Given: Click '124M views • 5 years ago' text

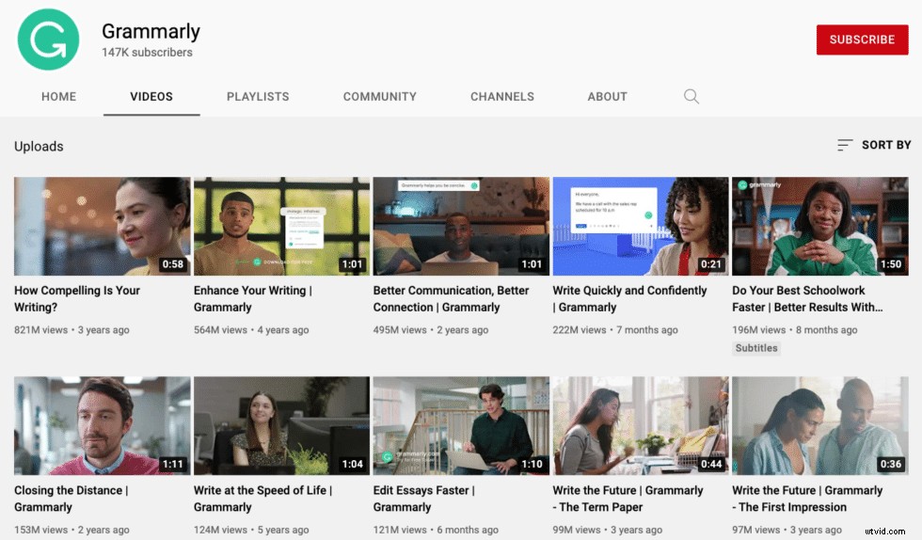Looking at the screenshot, I should tap(251, 530).
